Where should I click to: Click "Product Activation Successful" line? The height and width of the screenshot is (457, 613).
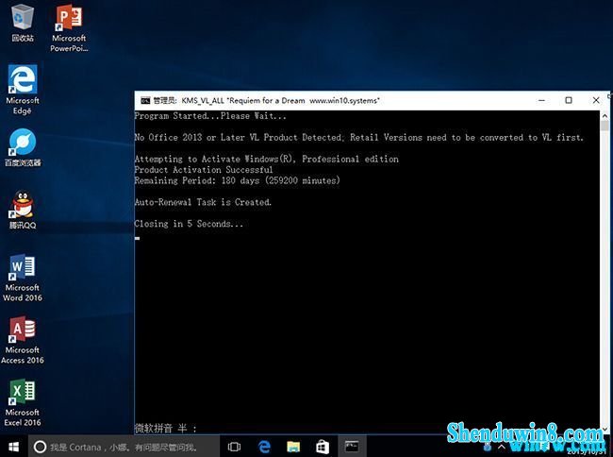[x=204, y=170]
